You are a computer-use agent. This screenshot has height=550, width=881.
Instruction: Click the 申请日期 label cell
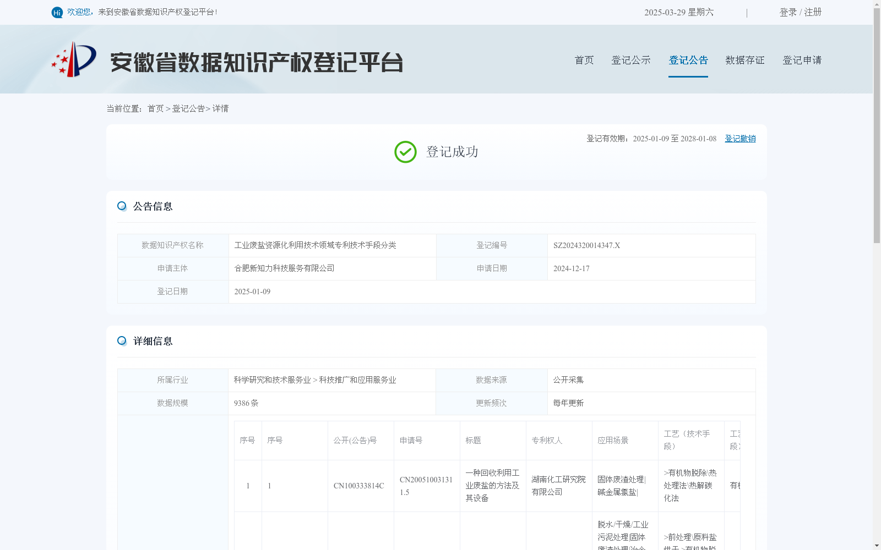(492, 268)
